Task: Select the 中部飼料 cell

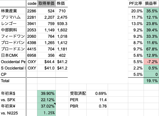Action: pyautogui.click(x=13, y=30)
